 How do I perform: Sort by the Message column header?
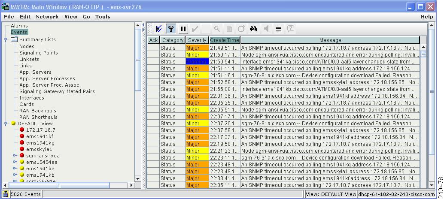tap(330, 40)
